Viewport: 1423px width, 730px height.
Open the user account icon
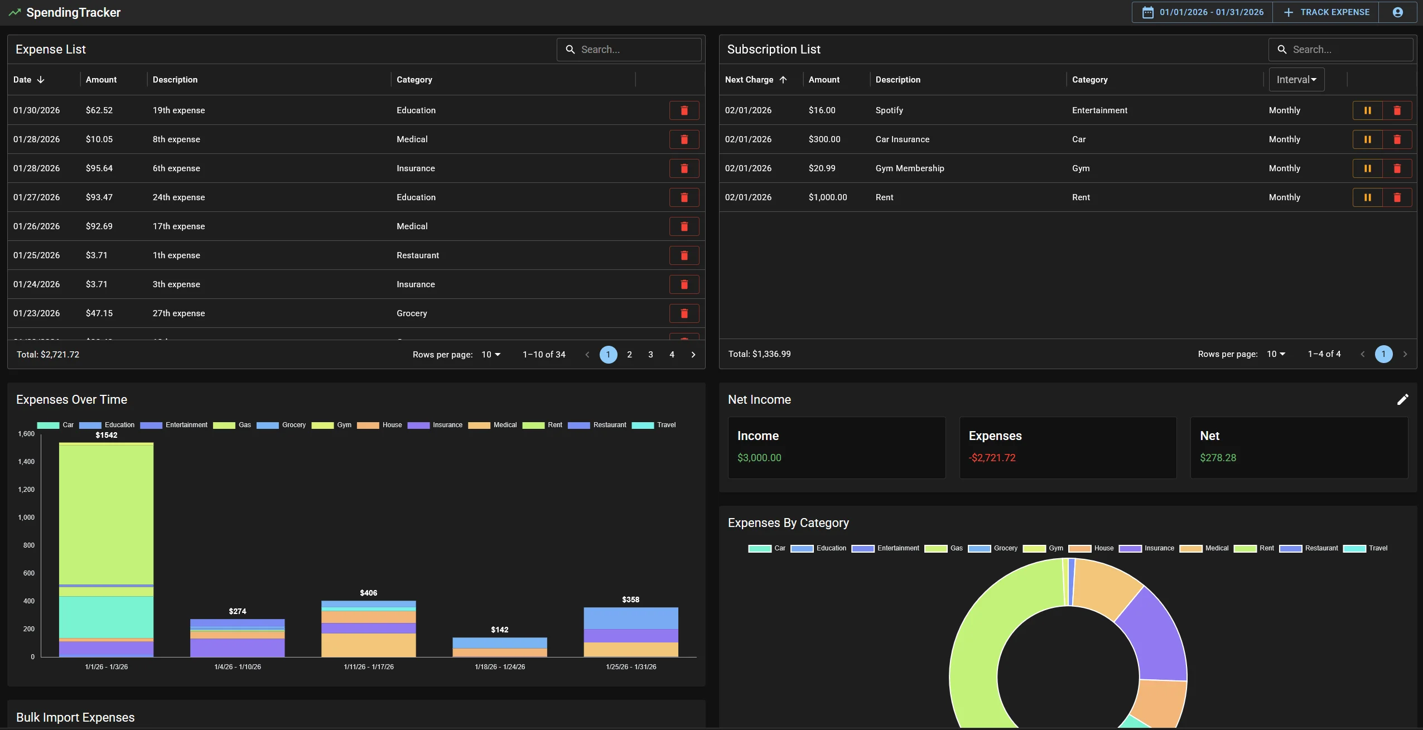pos(1397,12)
